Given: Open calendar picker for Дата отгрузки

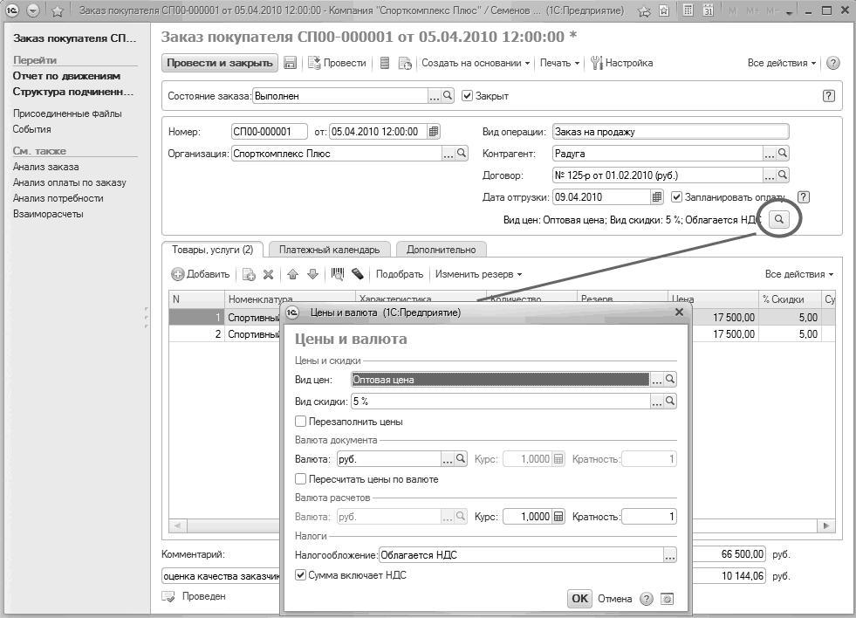Looking at the screenshot, I should [657, 197].
